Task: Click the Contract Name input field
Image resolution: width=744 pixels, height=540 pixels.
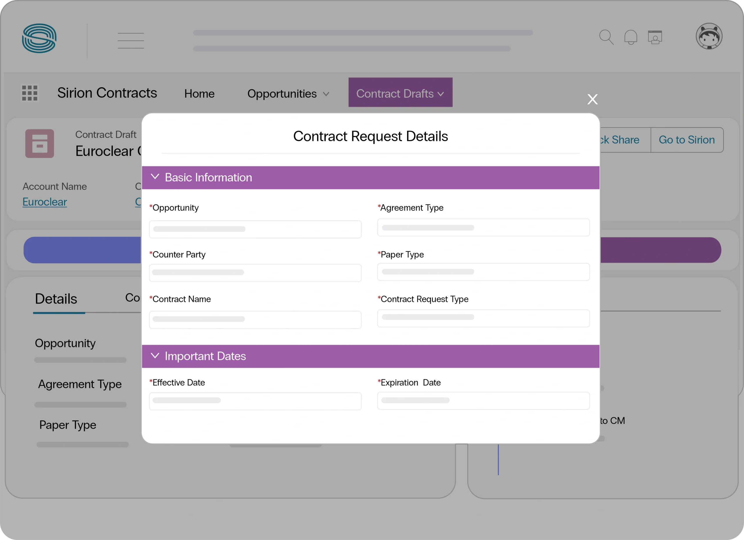Action: coord(255,320)
